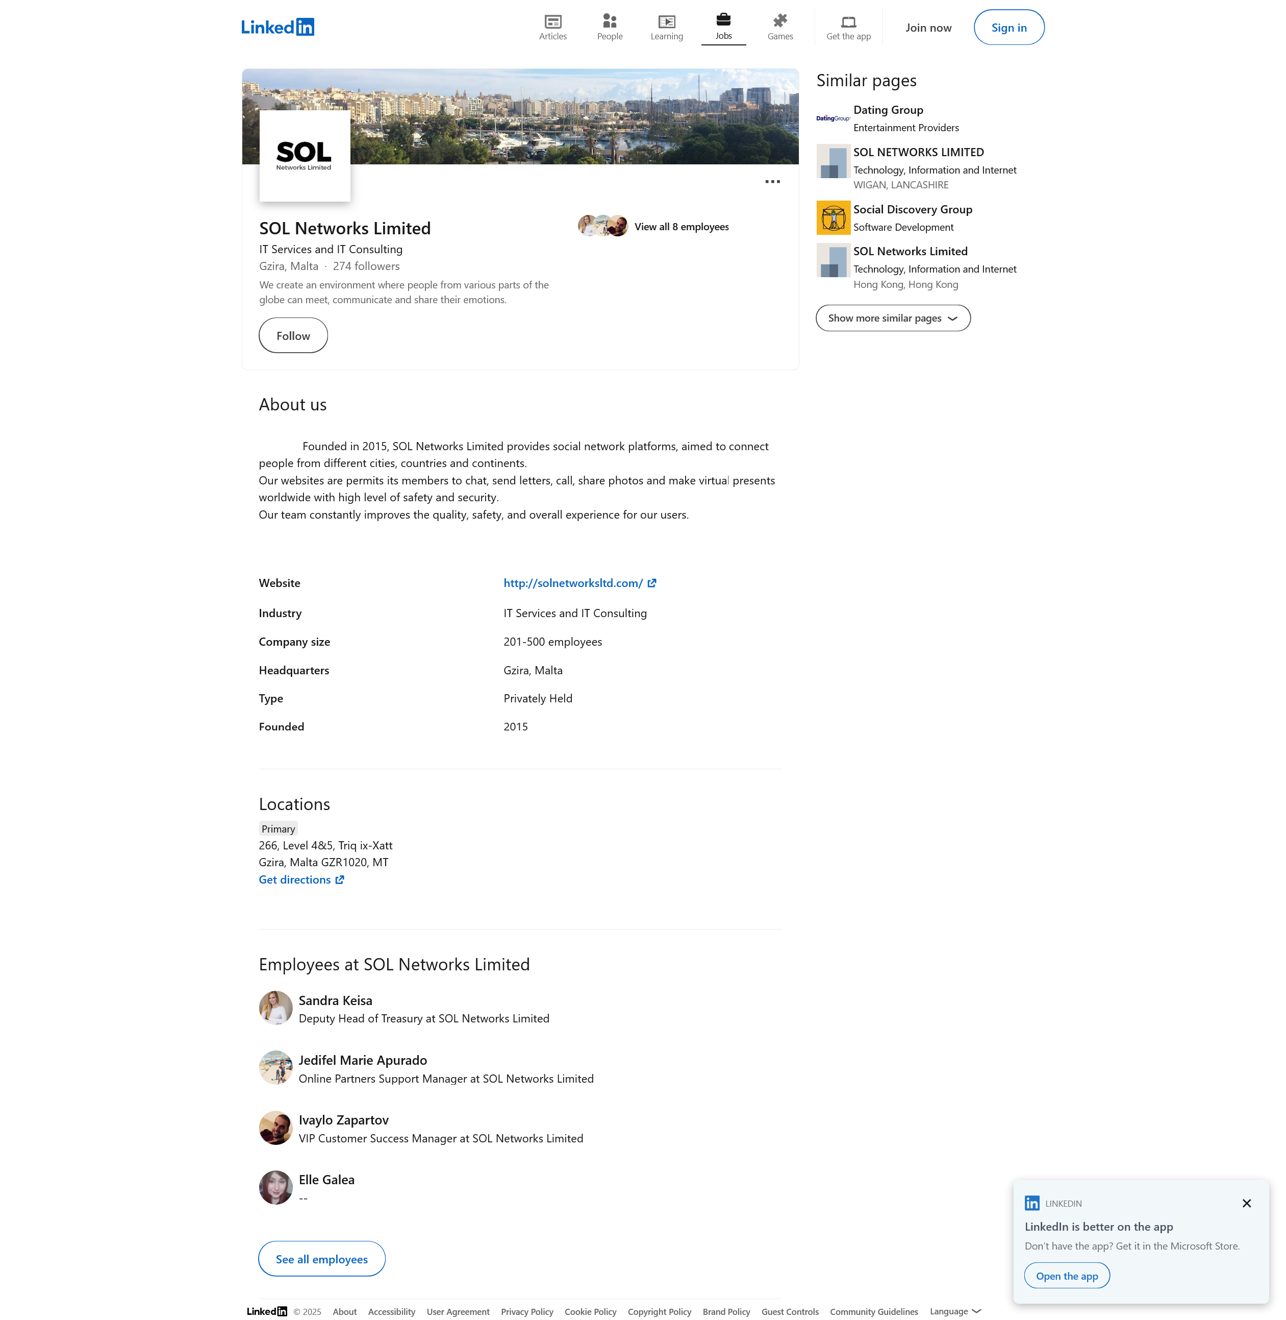Click the LinkedIn logo in header

click(278, 27)
